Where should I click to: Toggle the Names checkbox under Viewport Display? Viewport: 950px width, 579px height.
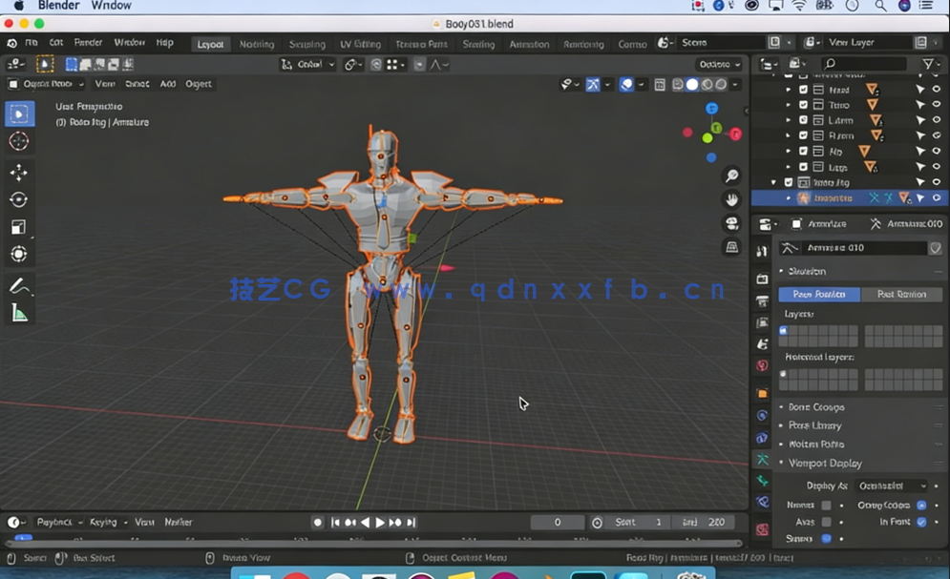[x=825, y=506]
